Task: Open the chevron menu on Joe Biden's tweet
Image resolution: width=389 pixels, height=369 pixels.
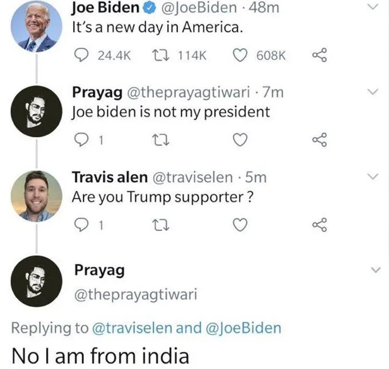Action: pyautogui.click(x=373, y=7)
